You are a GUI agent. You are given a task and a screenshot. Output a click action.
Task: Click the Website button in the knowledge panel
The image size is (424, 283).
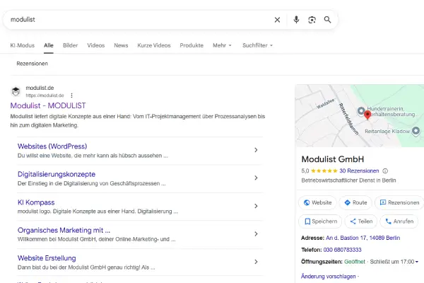point(317,202)
